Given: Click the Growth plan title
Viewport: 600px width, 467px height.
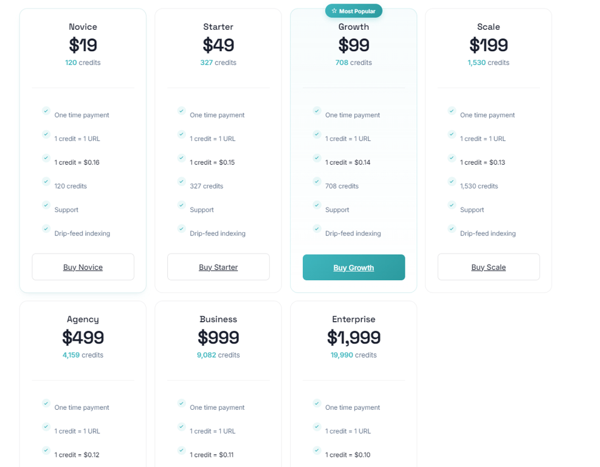Looking at the screenshot, I should pos(354,27).
